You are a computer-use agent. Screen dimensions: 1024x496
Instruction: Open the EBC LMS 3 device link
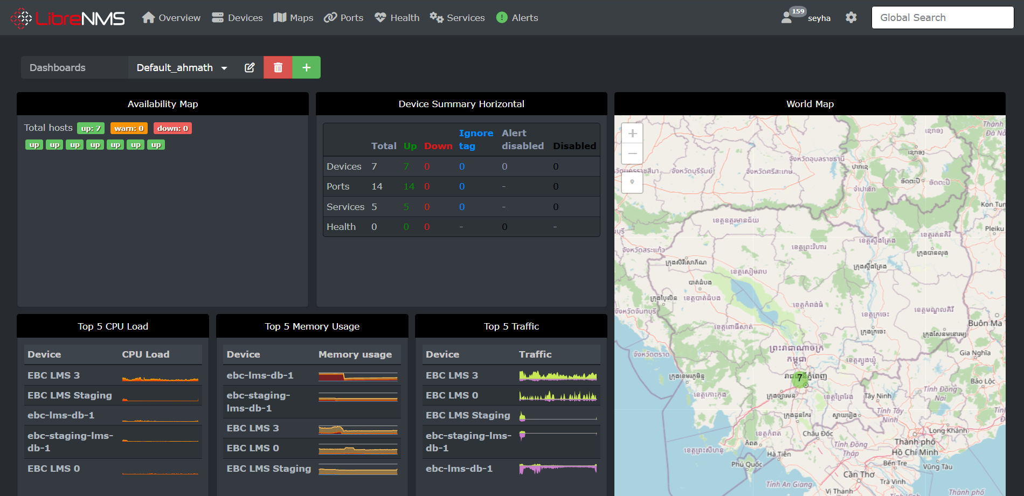pyautogui.click(x=54, y=375)
